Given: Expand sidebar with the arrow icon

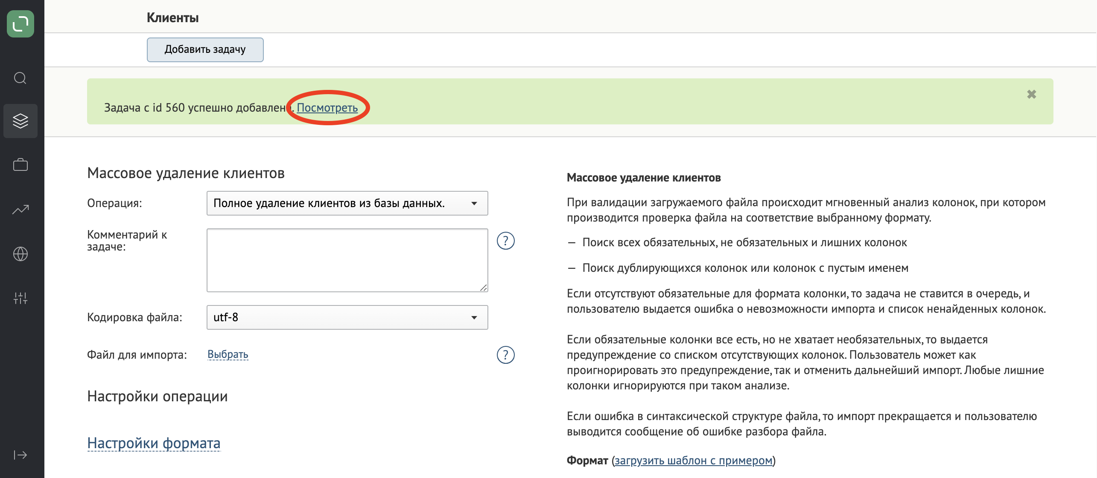Looking at the screenshot, I should (x=20, y=455).
